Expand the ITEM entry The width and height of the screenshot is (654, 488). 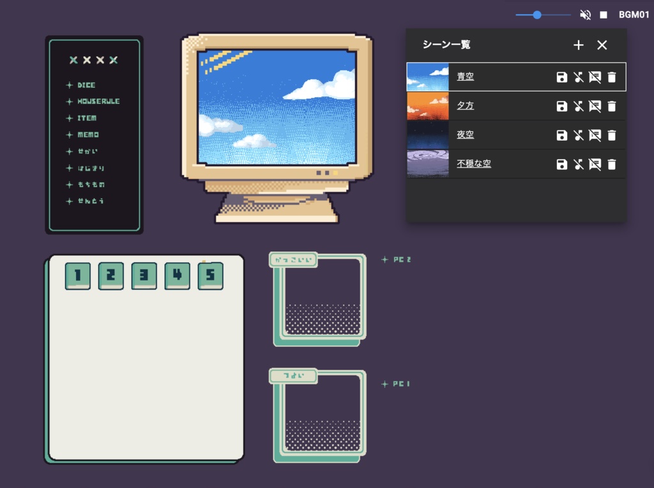click(x=81, y=118)
